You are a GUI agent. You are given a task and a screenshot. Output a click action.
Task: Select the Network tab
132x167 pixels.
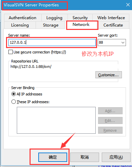click(x=81, y=25)
